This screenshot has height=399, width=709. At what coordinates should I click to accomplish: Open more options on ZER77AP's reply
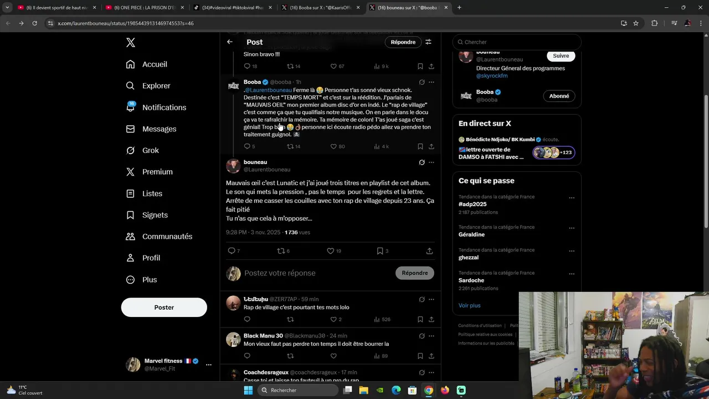point(431,299)
